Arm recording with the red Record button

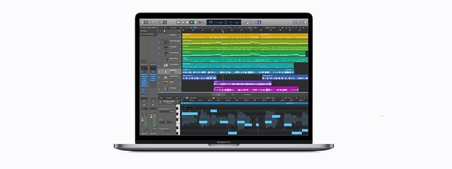pyautogui.click(x=200, y=22)
